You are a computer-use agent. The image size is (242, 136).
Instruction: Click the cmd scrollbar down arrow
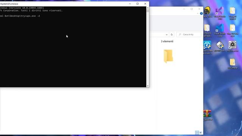[148, 86]
